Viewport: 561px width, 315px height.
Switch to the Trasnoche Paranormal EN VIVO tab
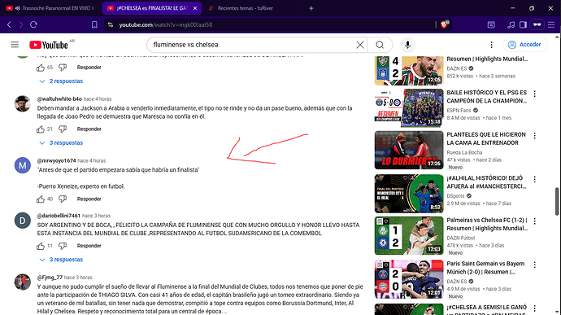[50, 8]
